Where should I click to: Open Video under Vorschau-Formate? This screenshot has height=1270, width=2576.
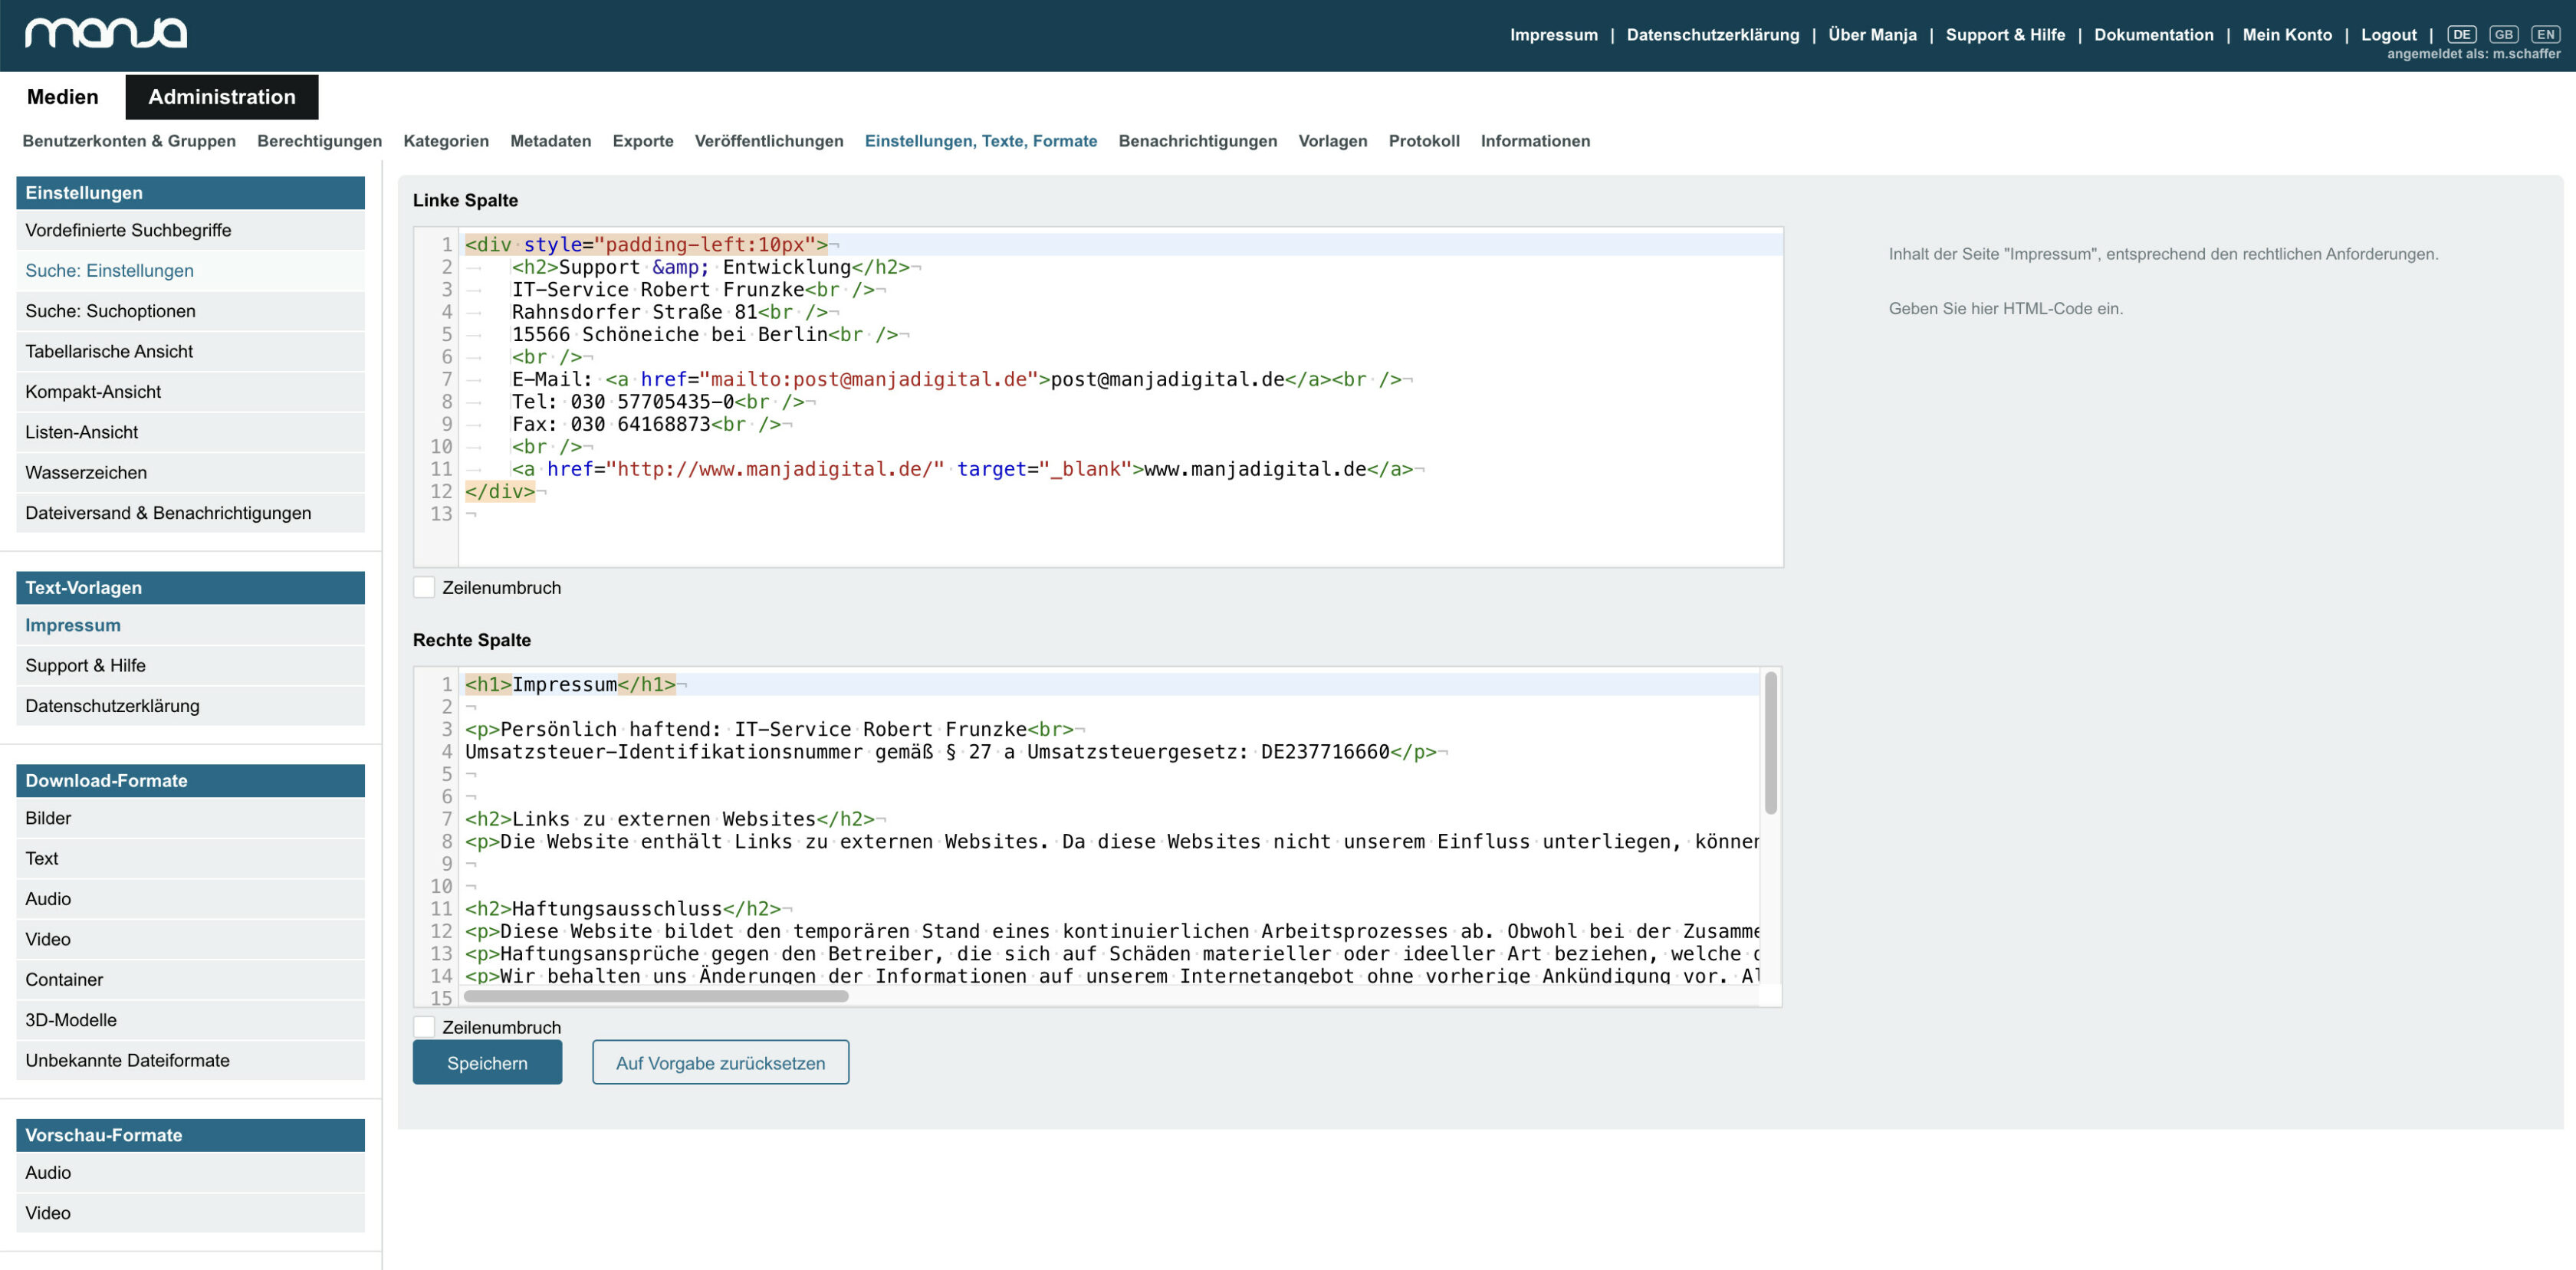[190, 1212]
